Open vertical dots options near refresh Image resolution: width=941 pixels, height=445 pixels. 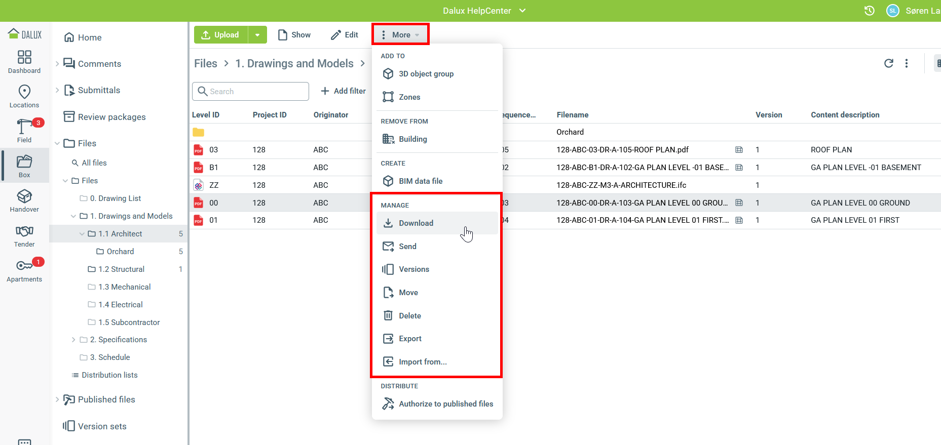point(907,63)
